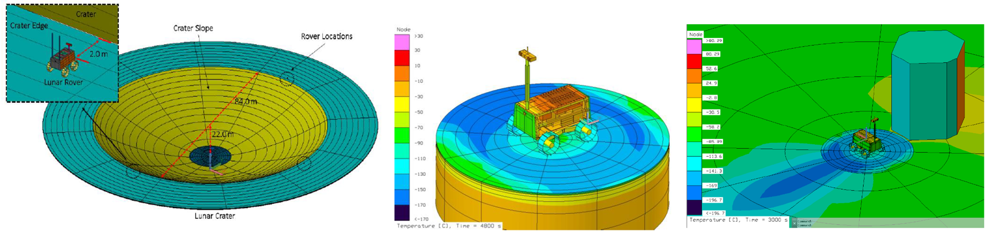Click the dark blue center of the crater
The height and width of the screenshot is (231, 989).
pyautogui.click(x=210, y=156)
